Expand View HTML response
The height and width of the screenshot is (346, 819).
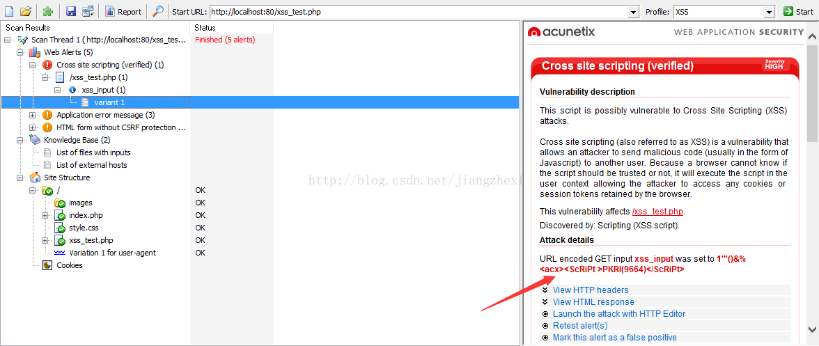coord(593,302)
